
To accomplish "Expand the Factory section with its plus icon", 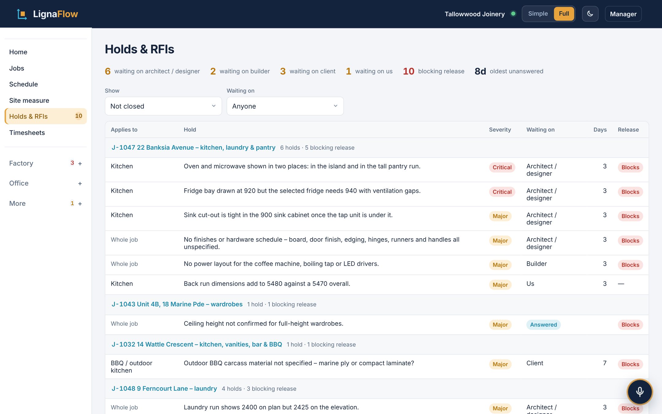I will (80, 163).
